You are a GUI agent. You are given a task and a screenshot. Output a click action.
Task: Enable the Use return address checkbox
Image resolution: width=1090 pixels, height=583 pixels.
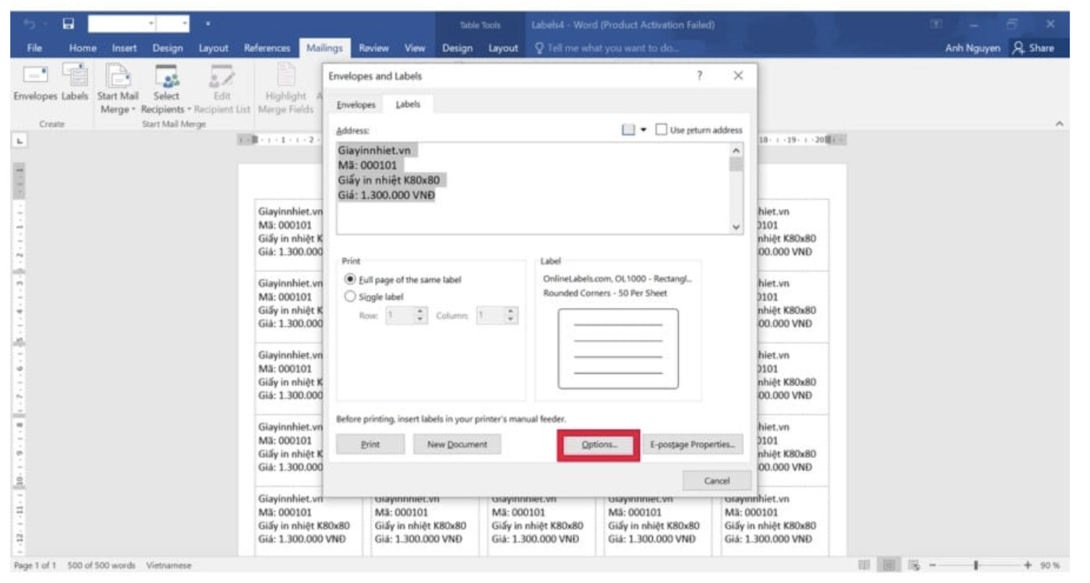click(x=661, y=130)
